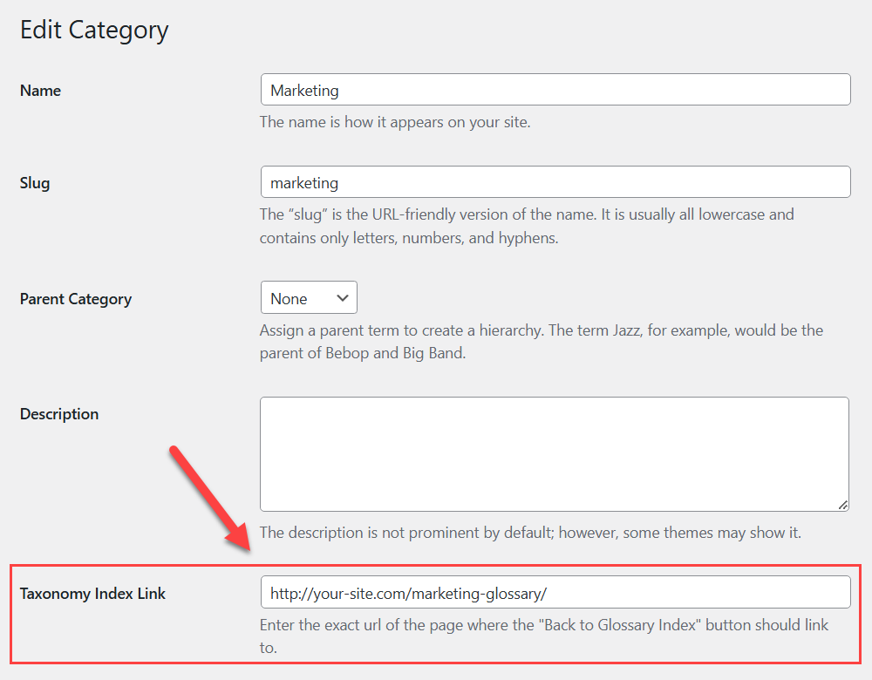
Task: Click the Name field label
Action: (41, 91)
